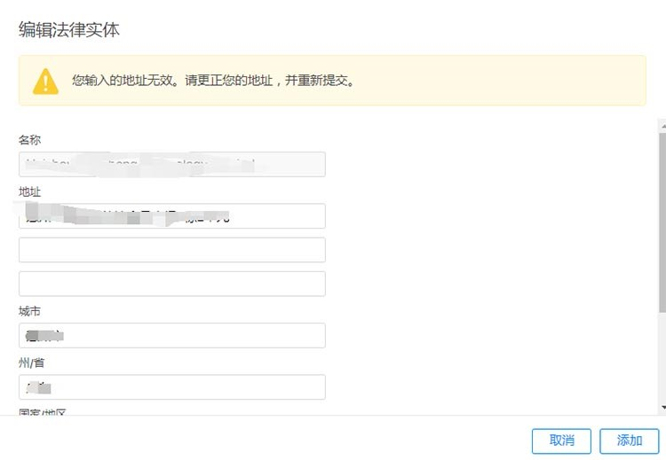Image resolution: width=666 pixels, height=460 pixels.
Task: Click the second empty 地址 line field
Action: coord(172,250)
